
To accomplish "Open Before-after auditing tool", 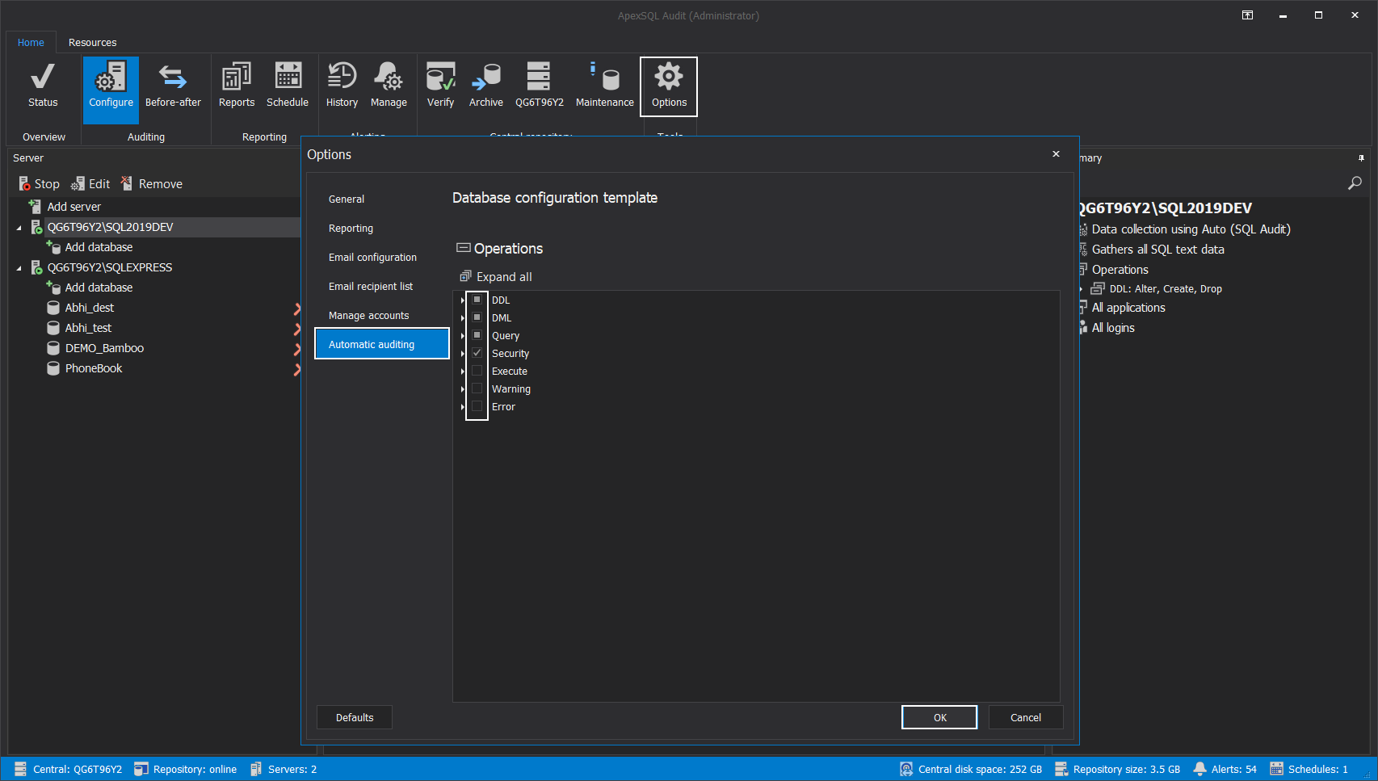I will pyautogui.click(x=173, y=86).
